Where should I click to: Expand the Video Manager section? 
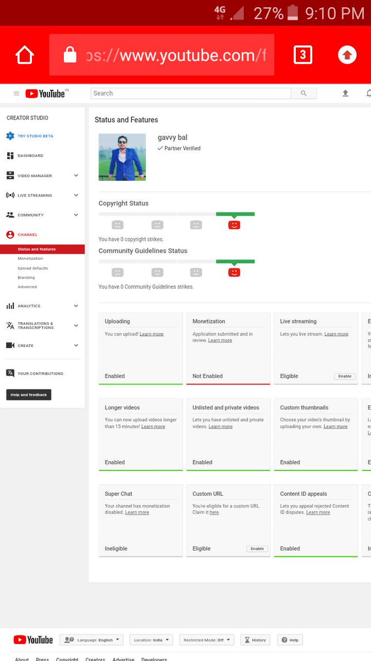coord(76,176)
